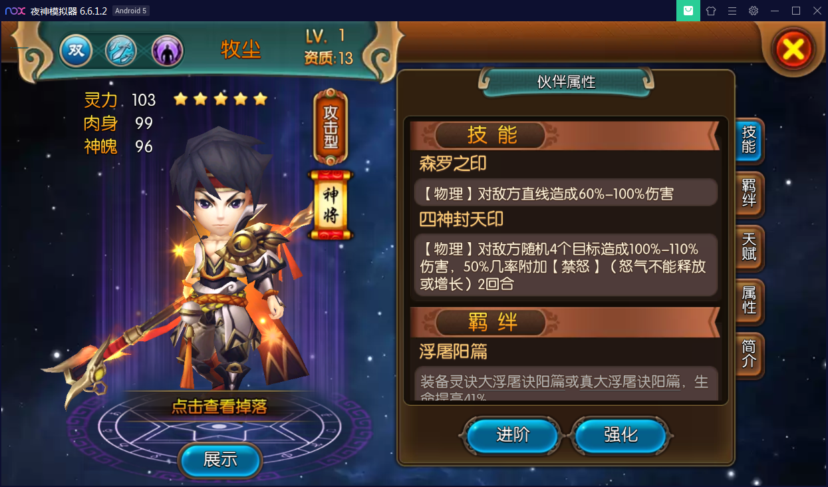Click the 展示 button
828x487 pixels.
click(x=220, y=460)
